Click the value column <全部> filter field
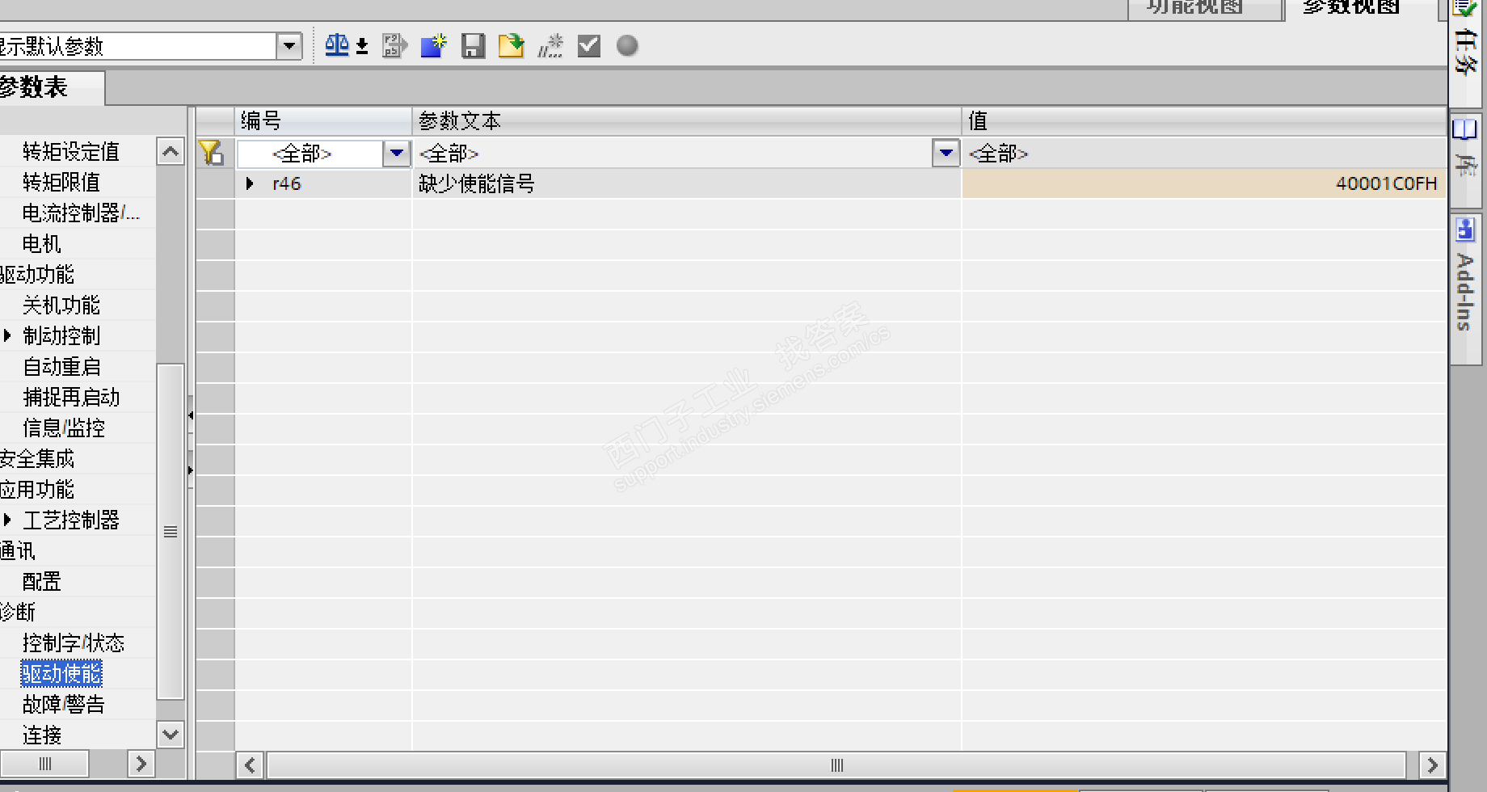 point(1204,153)
